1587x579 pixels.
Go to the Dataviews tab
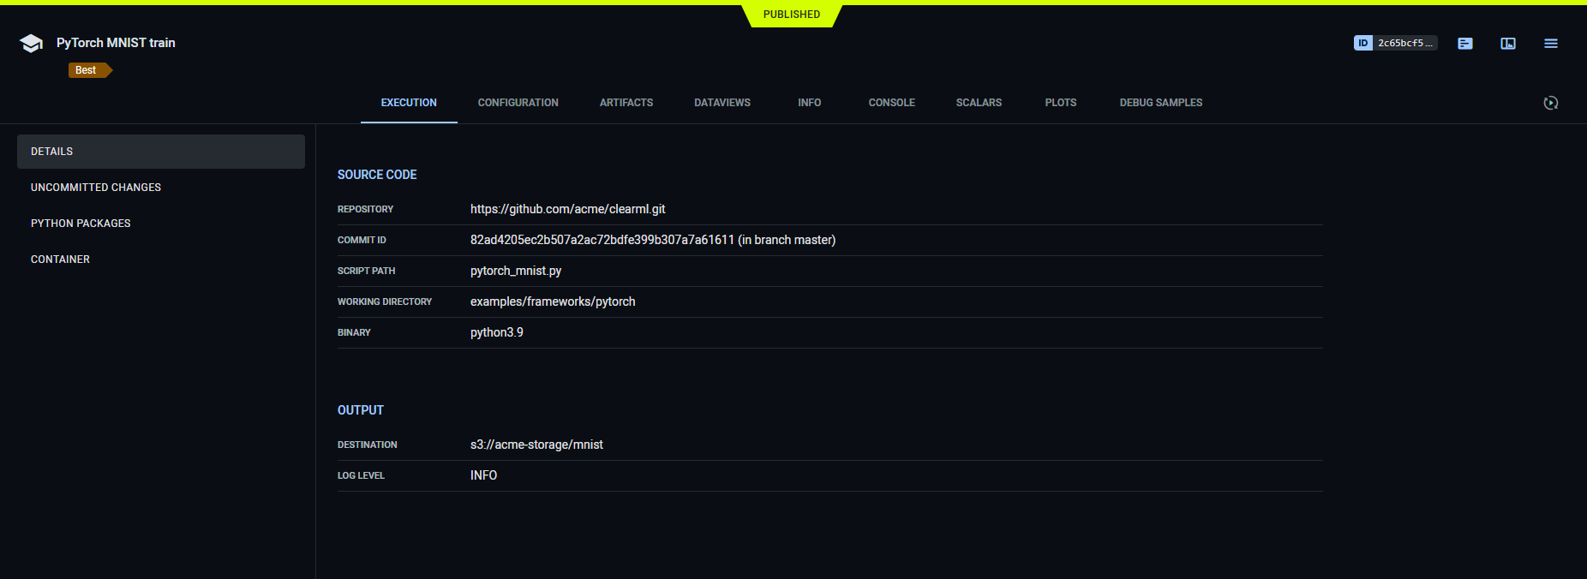722,103
